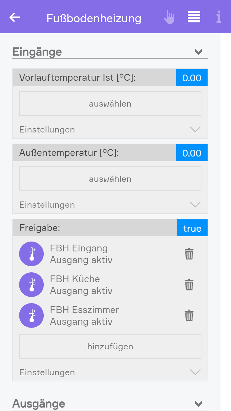Toggle the Freigabe true value
This screenshot has height=411, width=231.
(192, 228)
